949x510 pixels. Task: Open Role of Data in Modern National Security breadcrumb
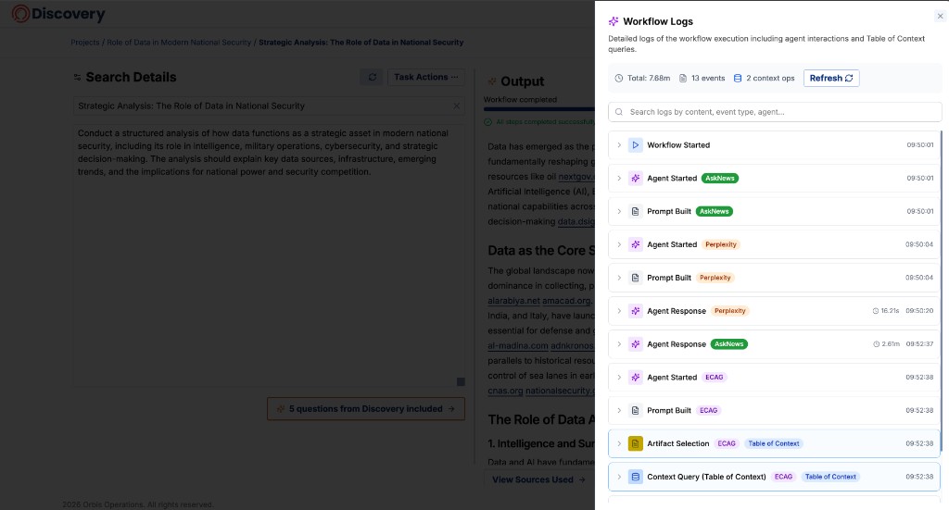coord(179,43)
